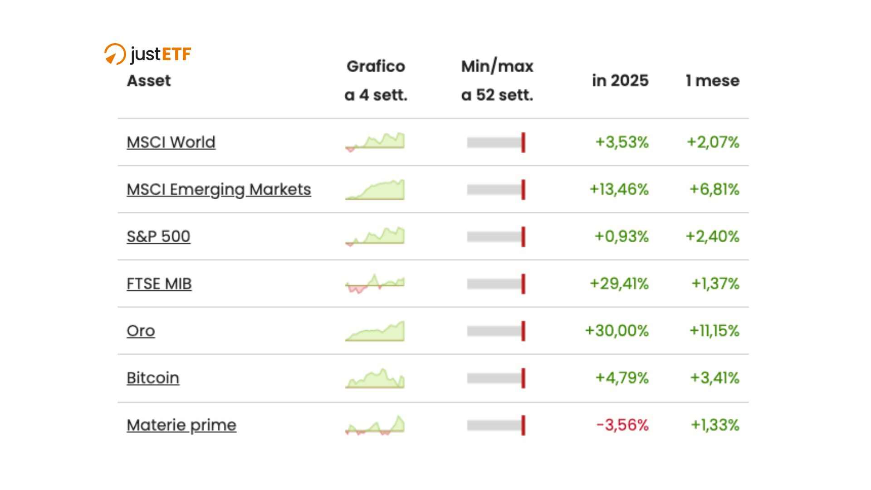Click the S&P 500 asset link
The image size is (871, 490).
tap(158, 237)
